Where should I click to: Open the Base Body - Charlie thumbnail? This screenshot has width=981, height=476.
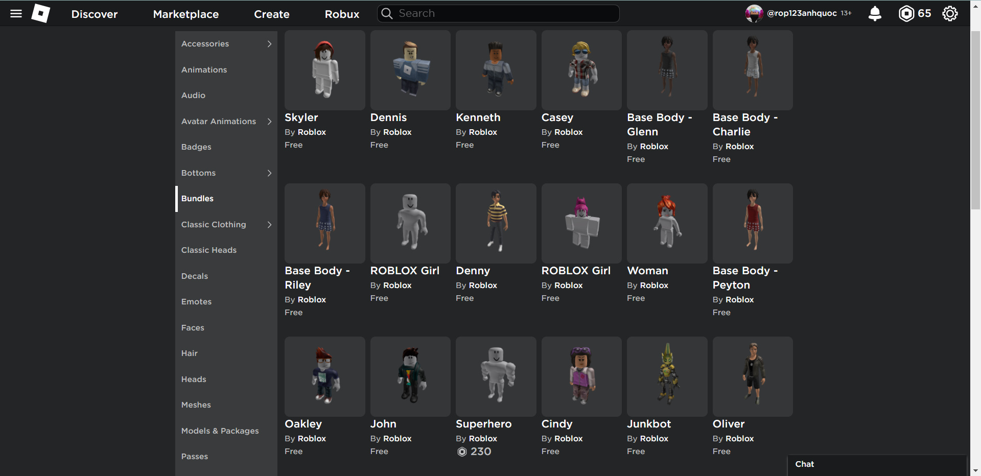(753, 70)
